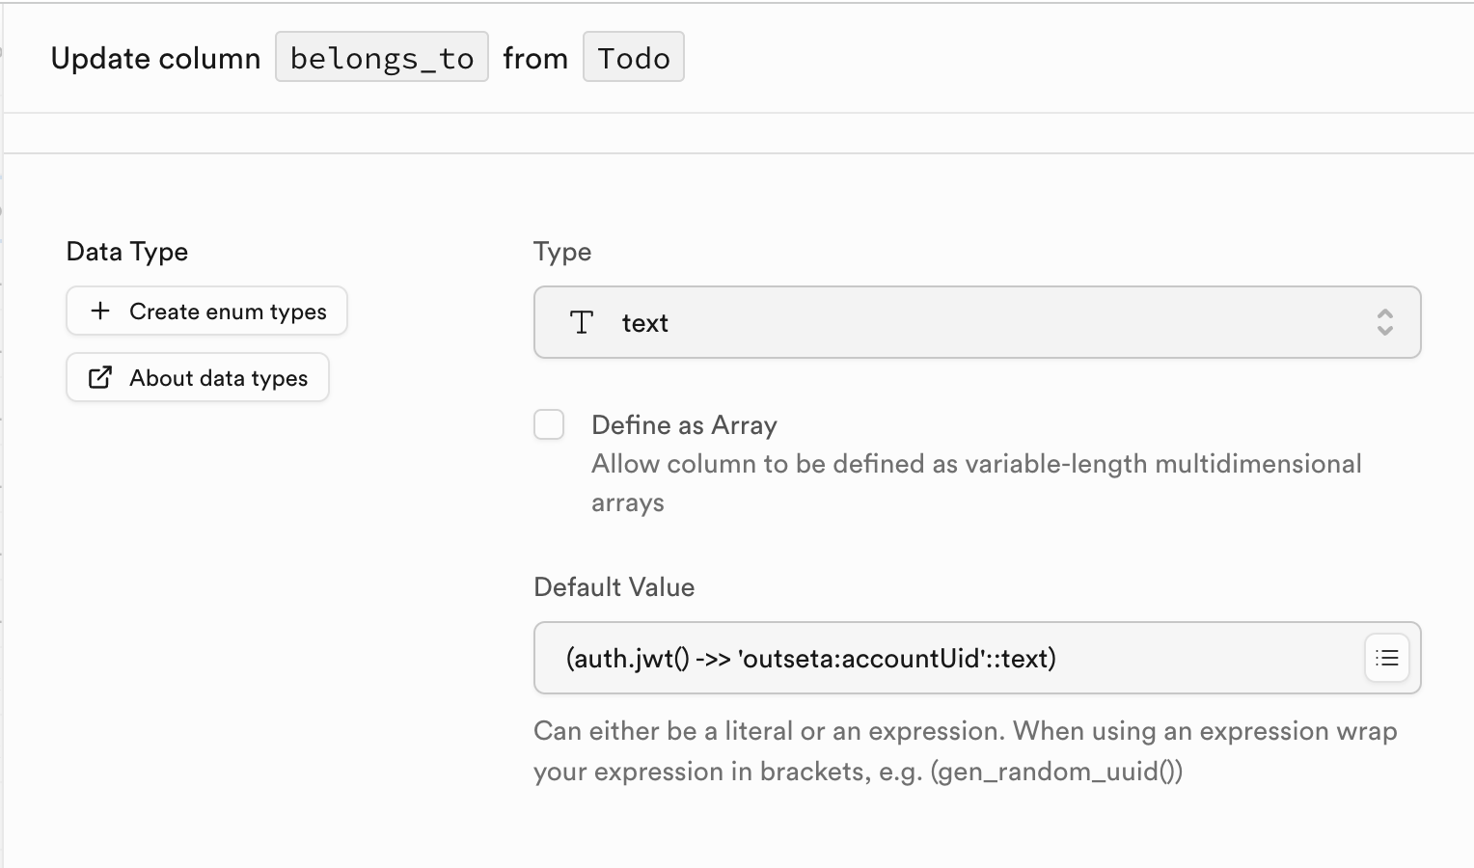This screenshot has height=868, width=1474.
Task: Click the plus icon beside Create enum types
Action: click(99, 311)
